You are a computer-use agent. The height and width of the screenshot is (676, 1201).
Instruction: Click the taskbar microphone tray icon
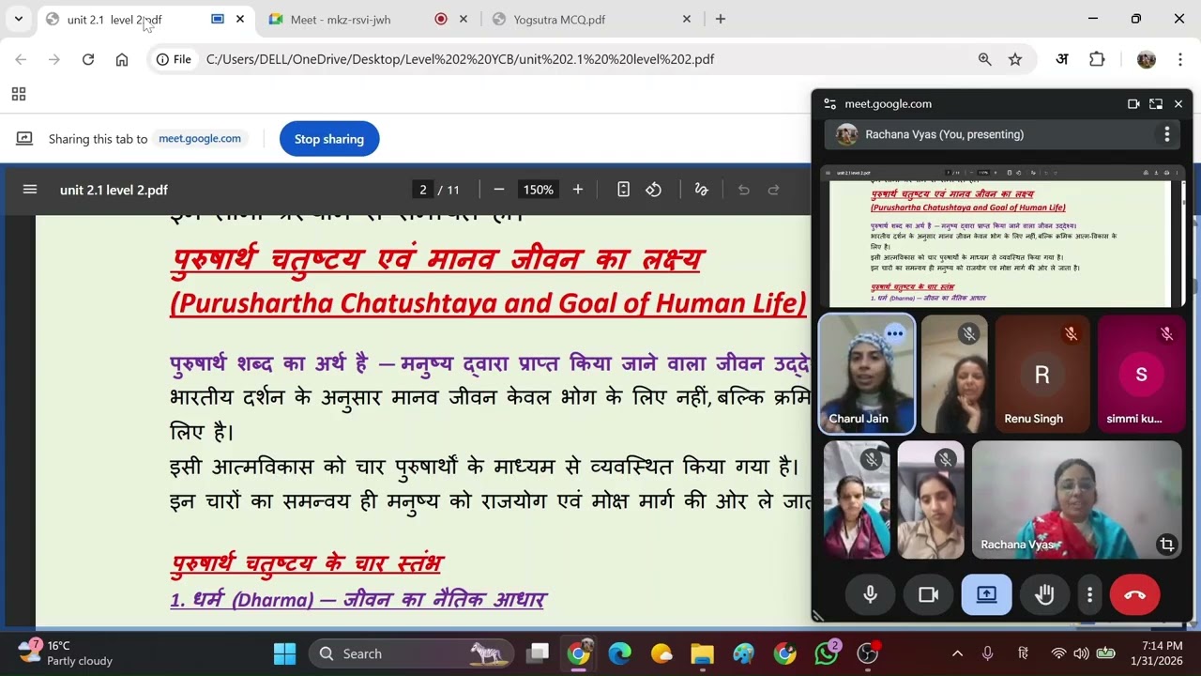(x=987, y=653)
